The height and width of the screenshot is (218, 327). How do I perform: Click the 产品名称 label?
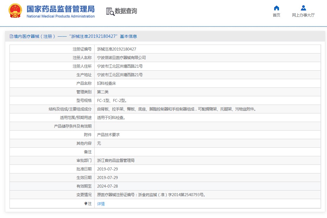84,83
